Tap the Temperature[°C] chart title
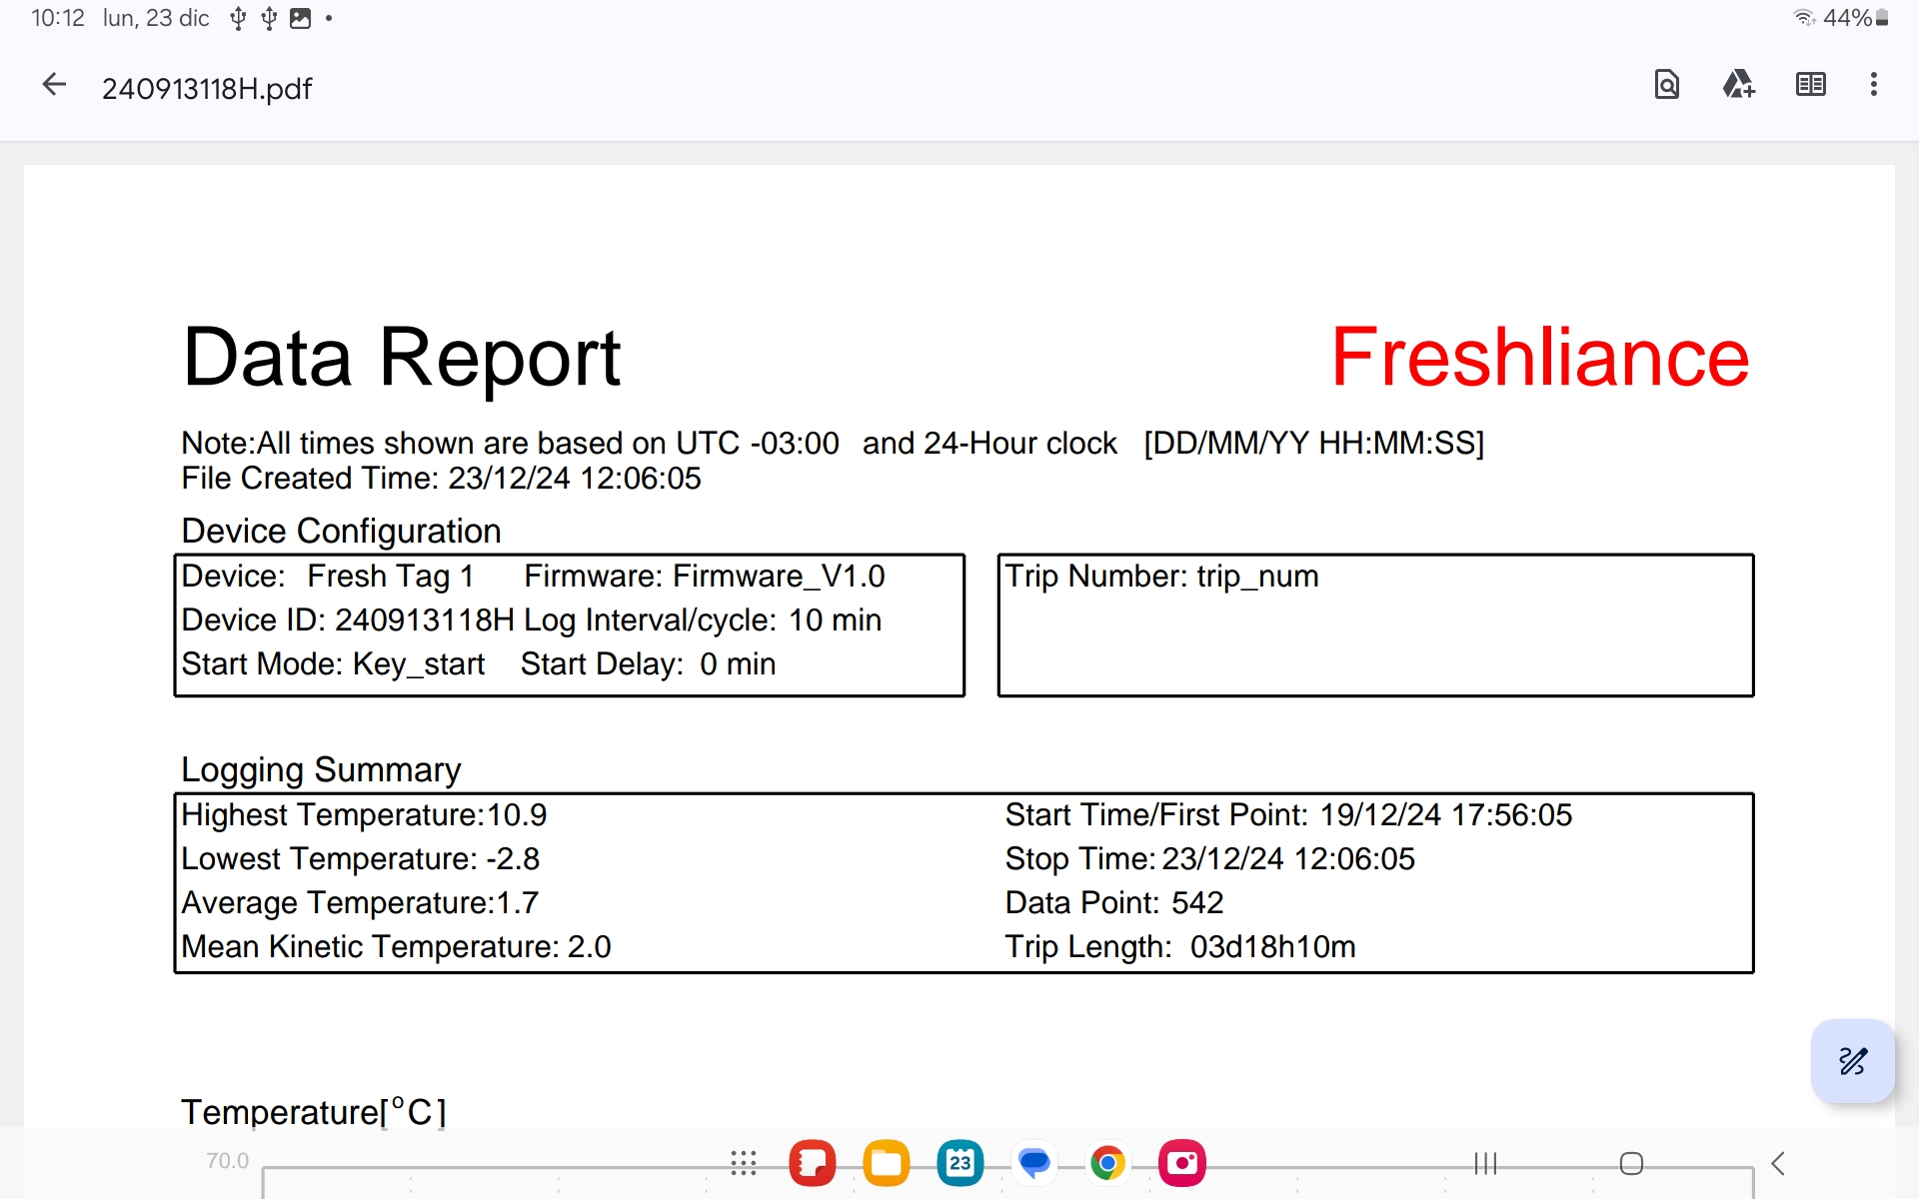The image size is (1919, 1199). click(x=314, y=1111)
